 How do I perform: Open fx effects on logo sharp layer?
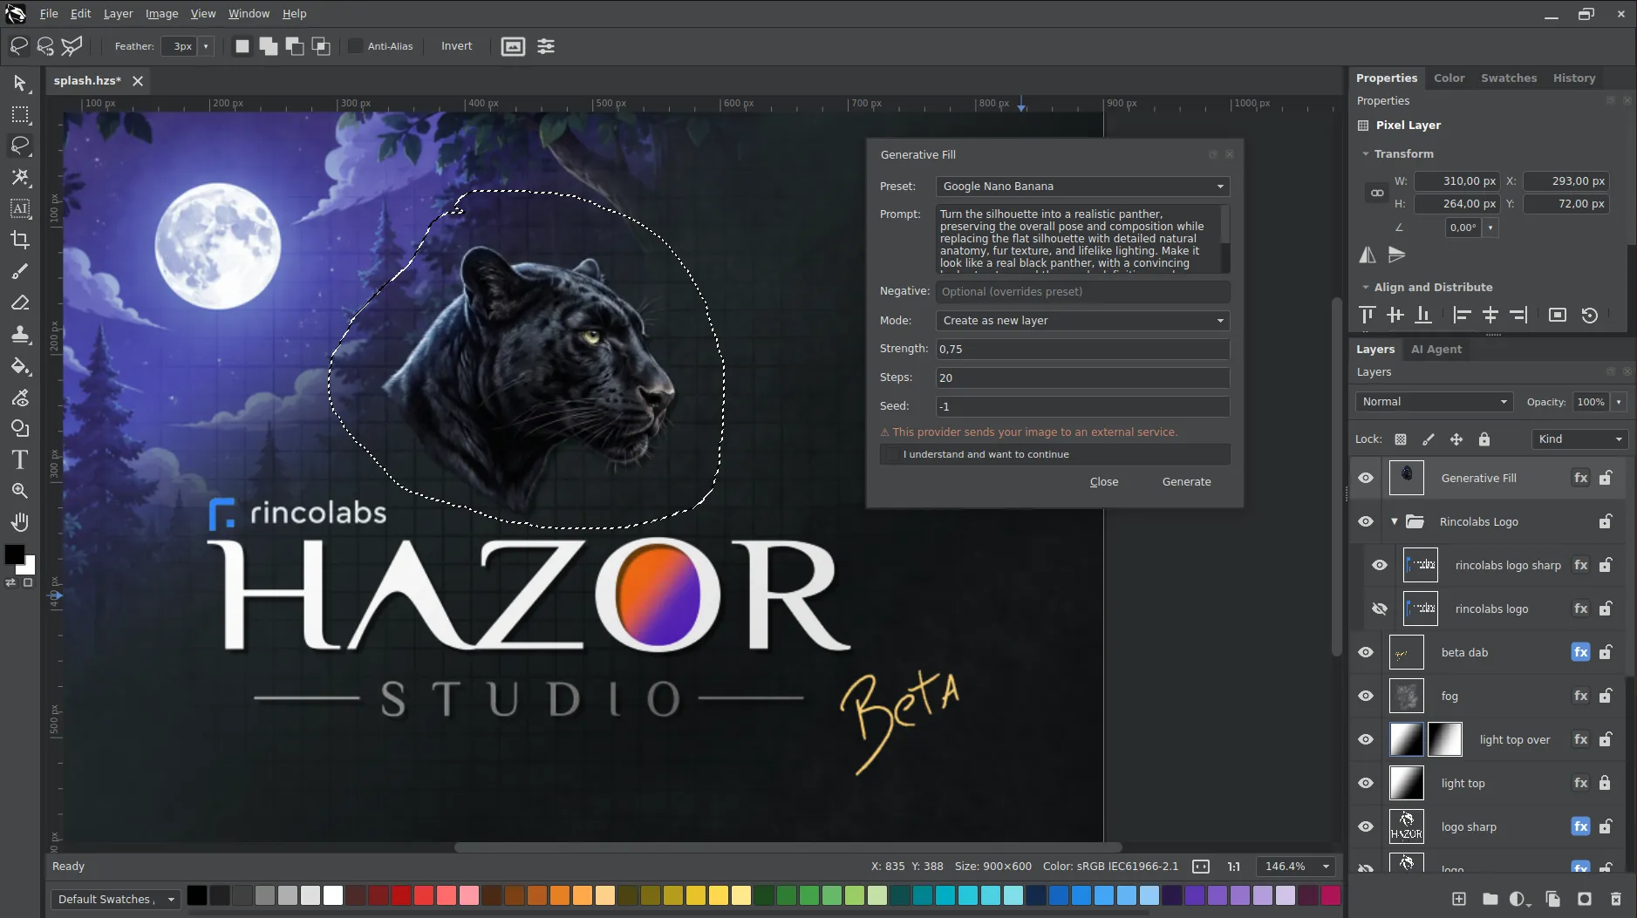(1580, 826)
